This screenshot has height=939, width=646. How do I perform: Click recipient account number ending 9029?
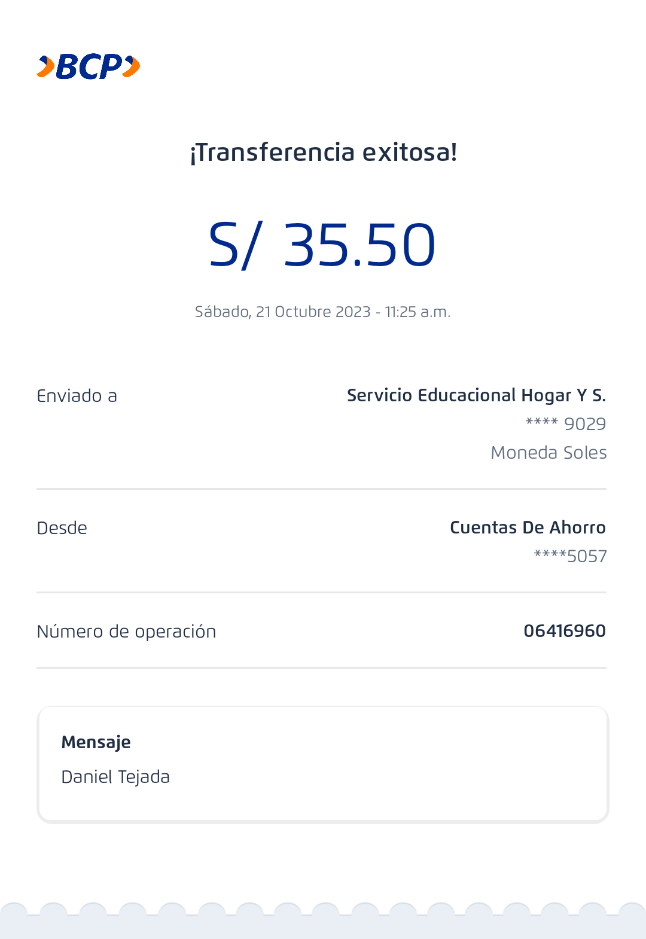tap(566, 424)
